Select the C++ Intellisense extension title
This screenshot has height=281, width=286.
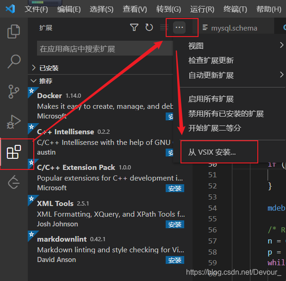[x=65, y=131]
